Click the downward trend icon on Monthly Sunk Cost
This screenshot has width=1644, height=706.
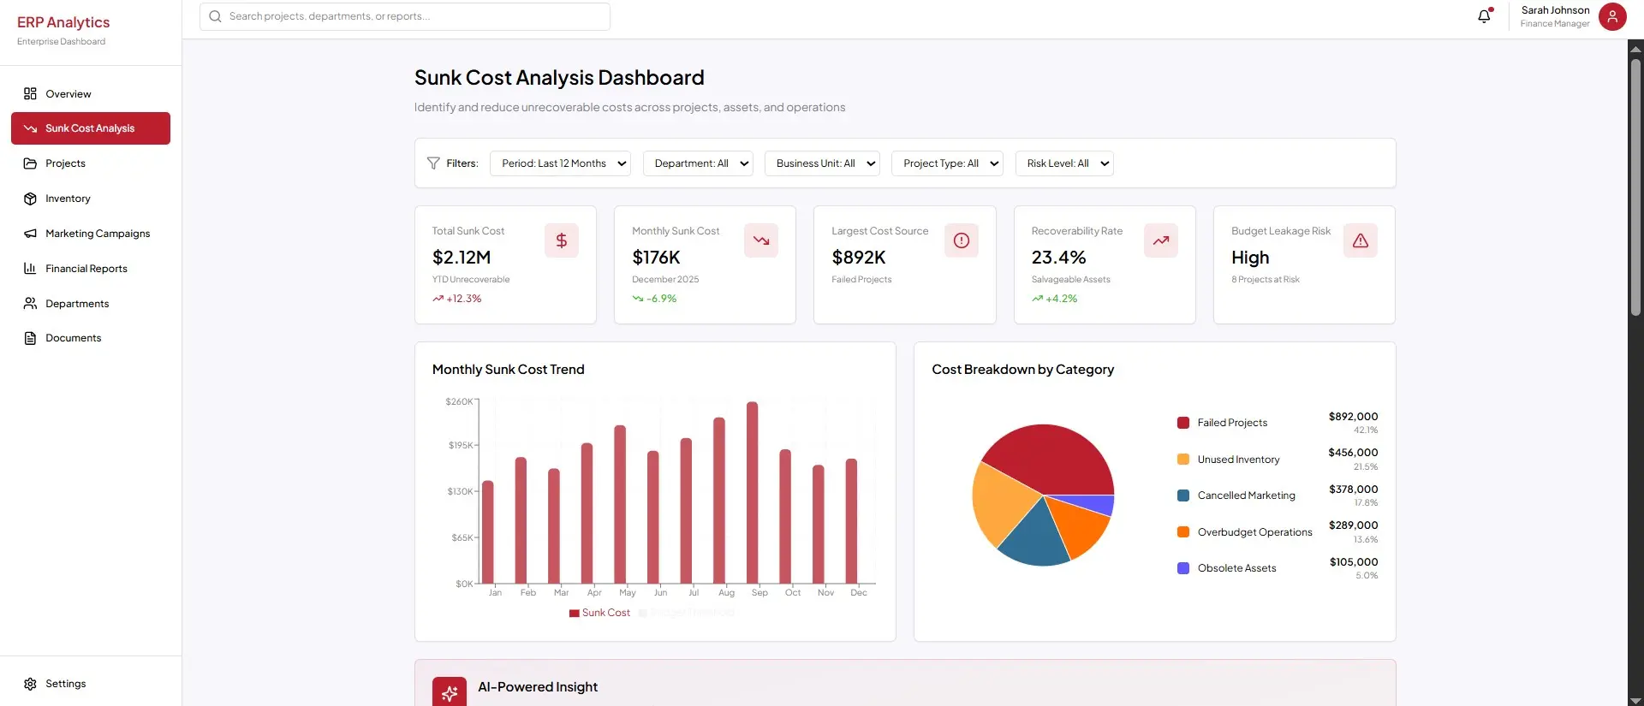(760, 240)
